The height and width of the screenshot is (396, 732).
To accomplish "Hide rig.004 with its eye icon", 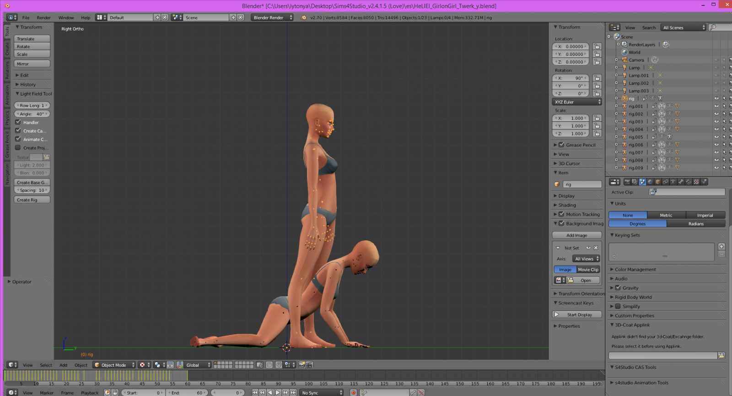I will click(716, 130).
